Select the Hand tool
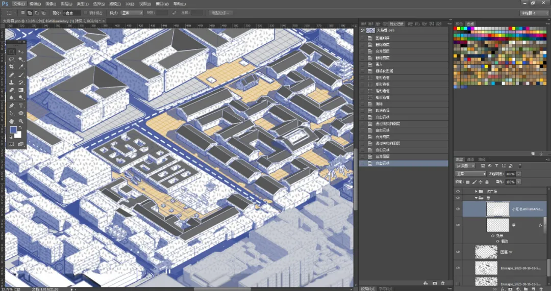The width and height of the screenshot is (551, 291). point(12,121)
